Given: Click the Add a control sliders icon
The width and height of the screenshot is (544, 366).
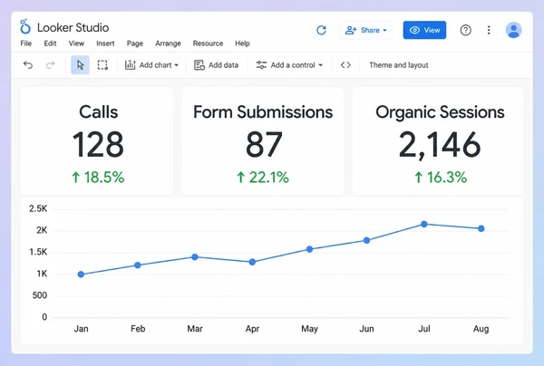Looking at the screenshot, I should (x=261, y=65).
